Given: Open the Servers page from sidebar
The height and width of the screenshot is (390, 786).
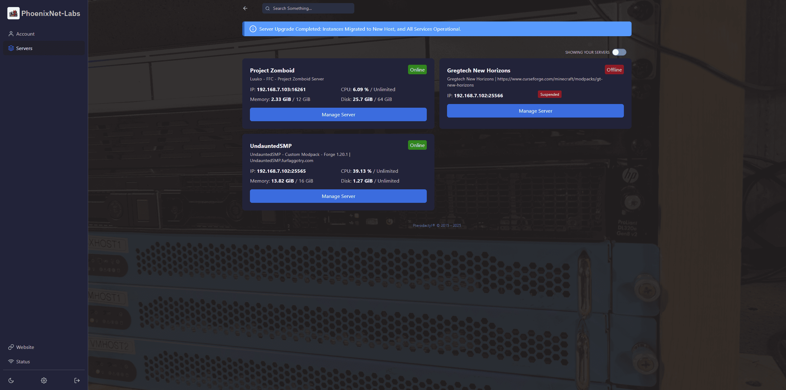Looking at the screenshot, I should pos(24,48).
